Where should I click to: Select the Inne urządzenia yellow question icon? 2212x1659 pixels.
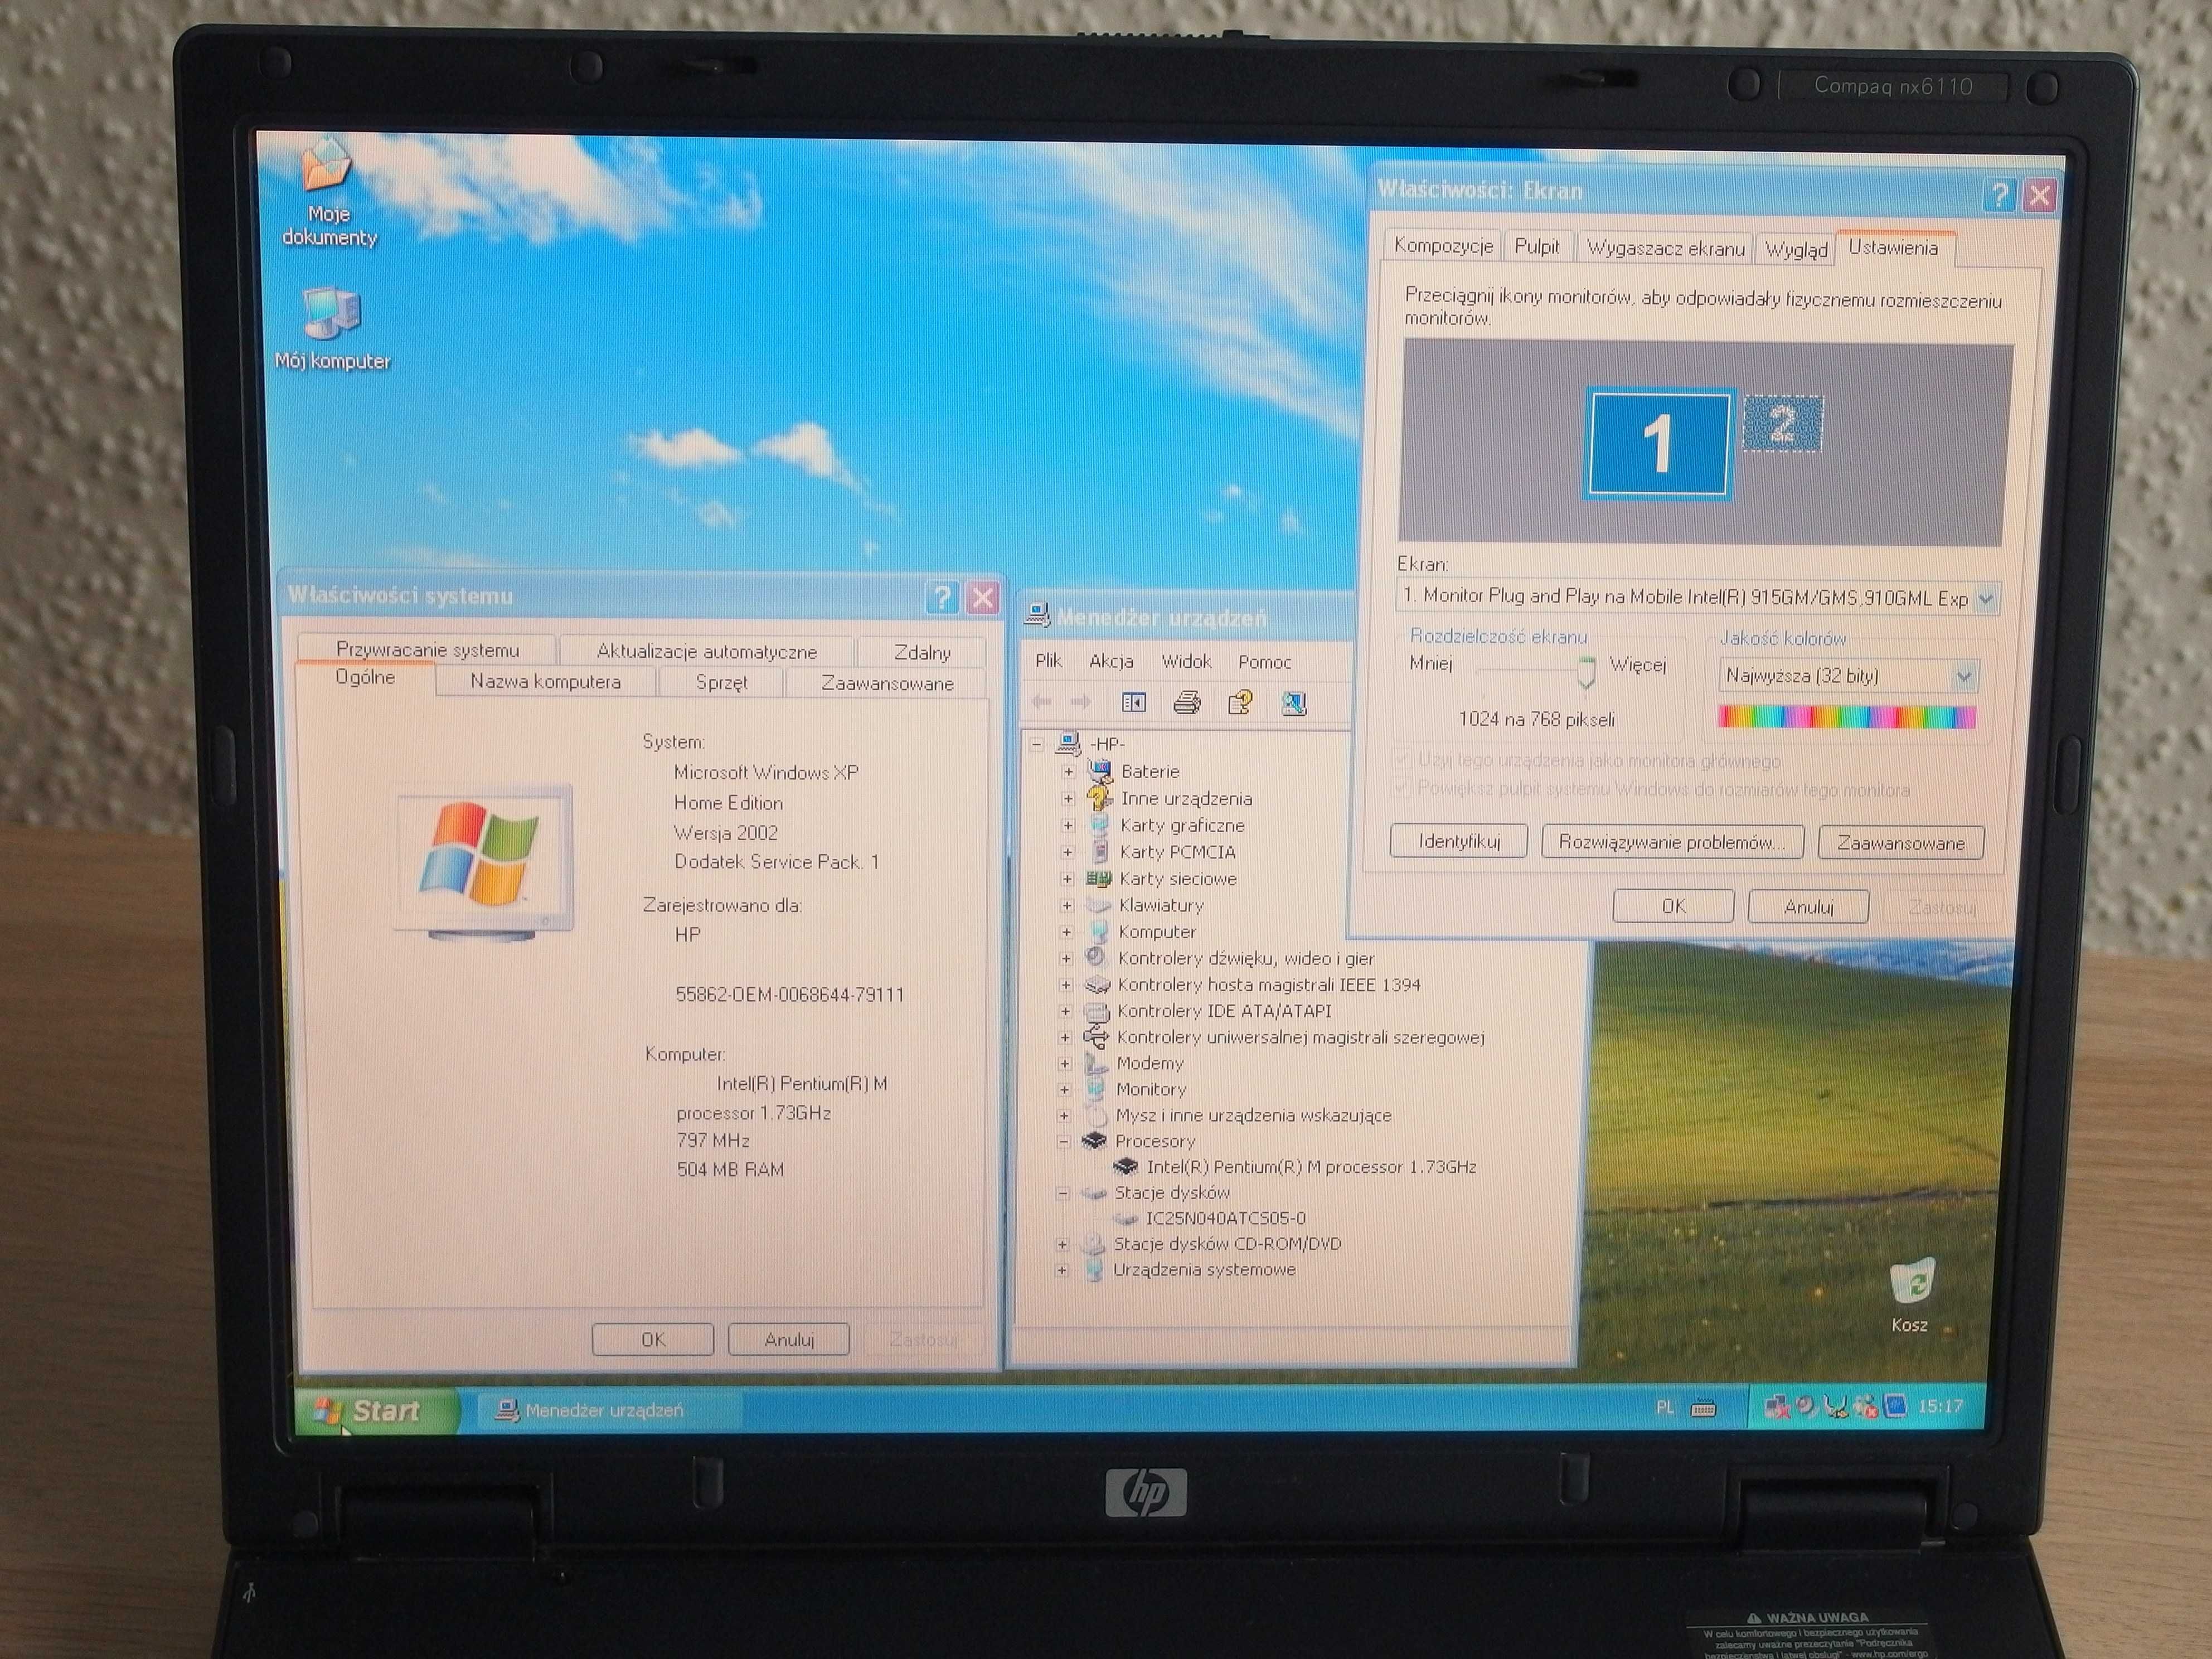click(x=1100, y=798)
